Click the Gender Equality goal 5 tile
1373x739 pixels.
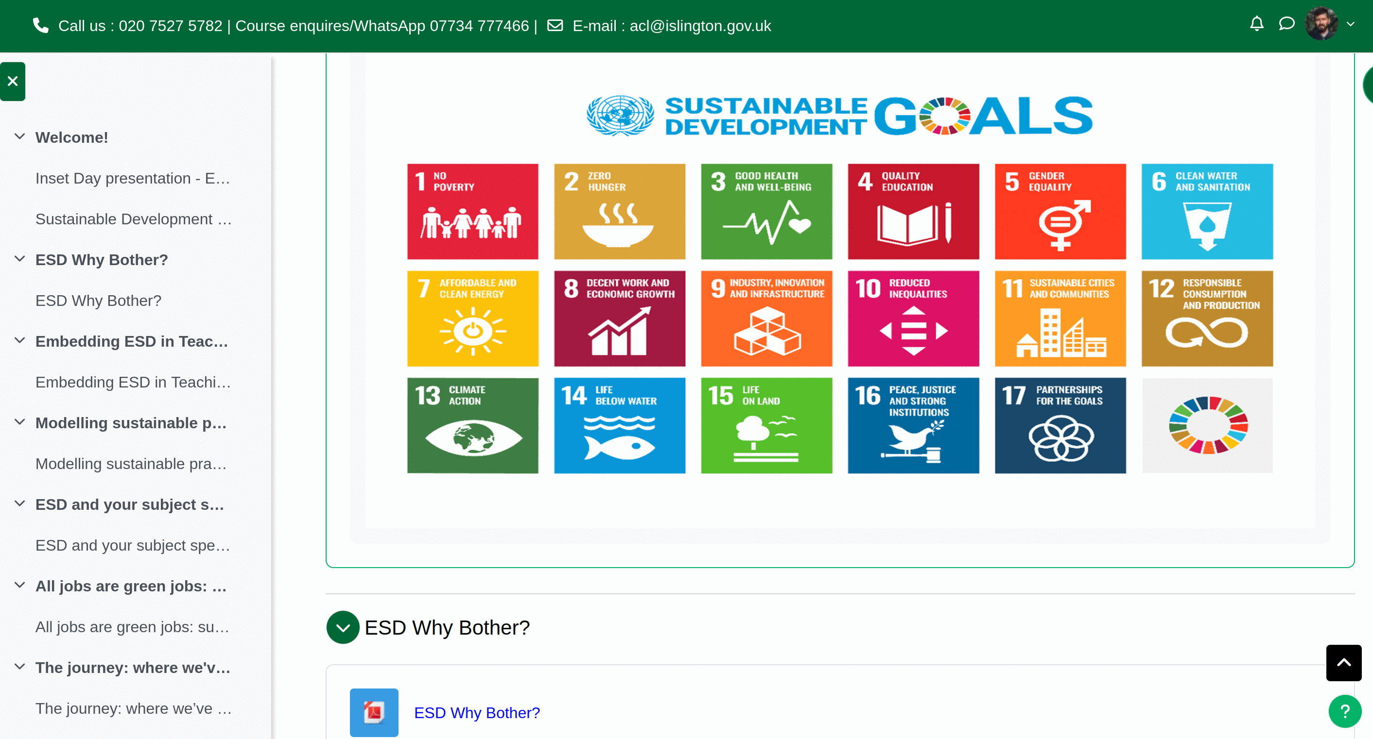(1060, 211)
